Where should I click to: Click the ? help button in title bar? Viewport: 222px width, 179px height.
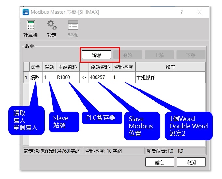click(x=181, y=12)
